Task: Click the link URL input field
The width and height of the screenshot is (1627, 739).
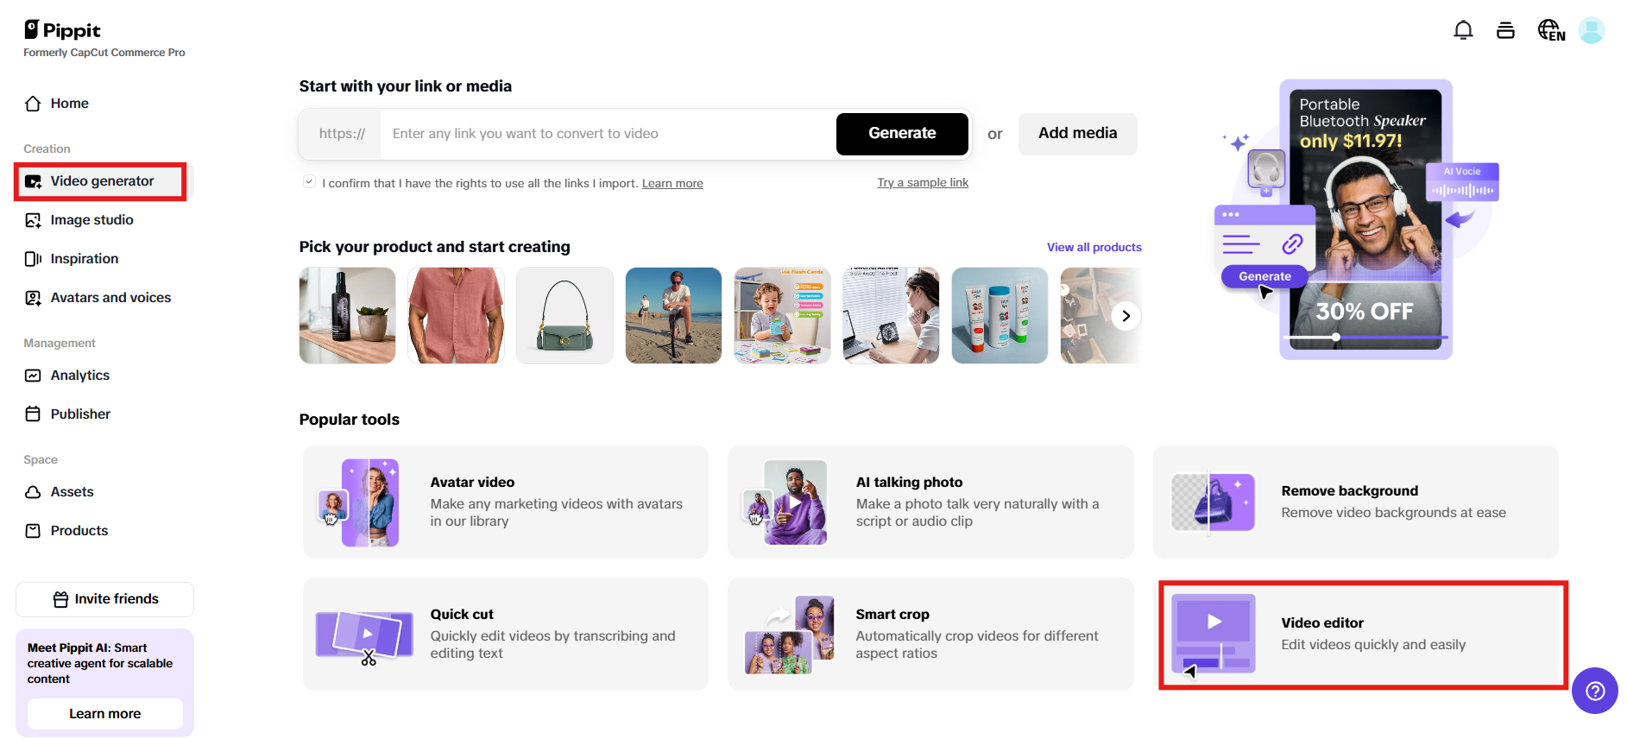Action: point(608,134)
